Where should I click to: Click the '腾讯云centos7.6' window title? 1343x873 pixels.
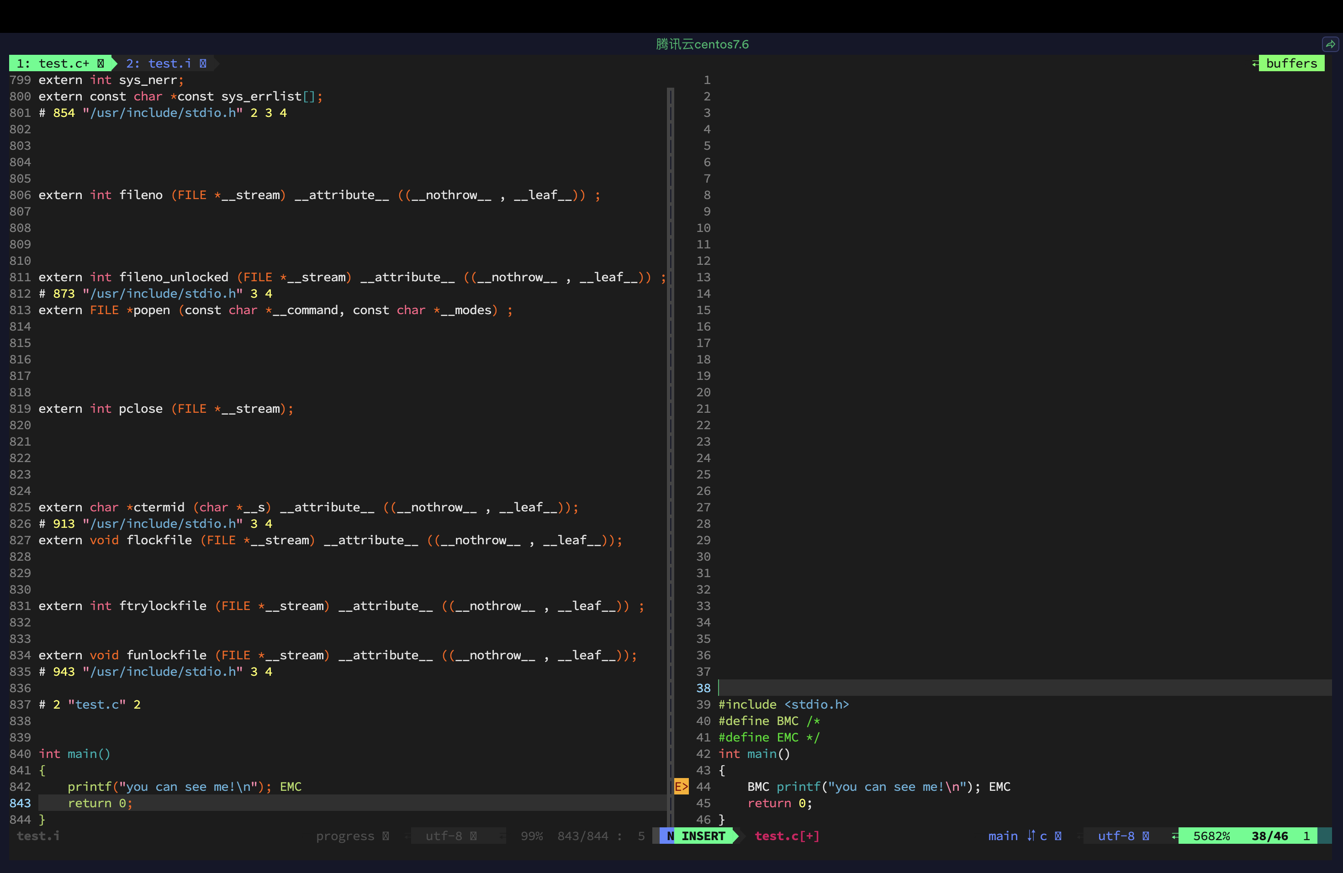click(x=702, y=44)
